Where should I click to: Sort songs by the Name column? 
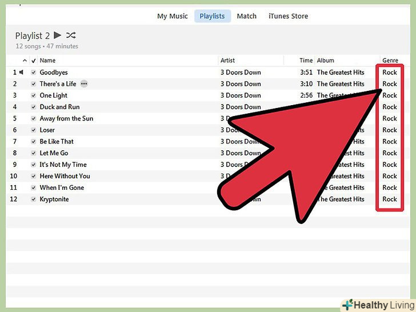point(48,61)
